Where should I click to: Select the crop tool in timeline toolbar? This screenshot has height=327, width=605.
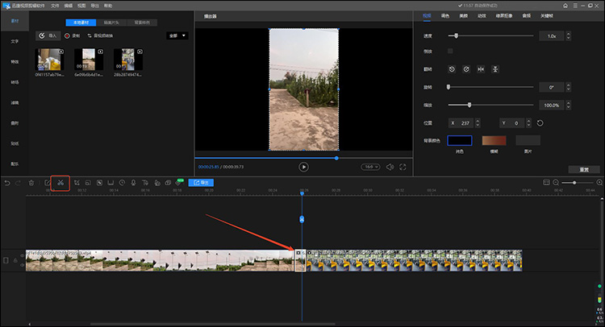(x=77, y=183)
